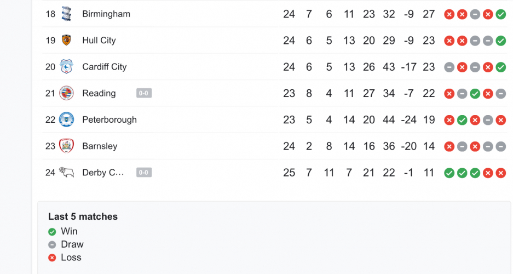Image resolution: width=513 pixels, height=274 pixels.
Task: Open the Peterborough team link
Action: pos(109,119)
